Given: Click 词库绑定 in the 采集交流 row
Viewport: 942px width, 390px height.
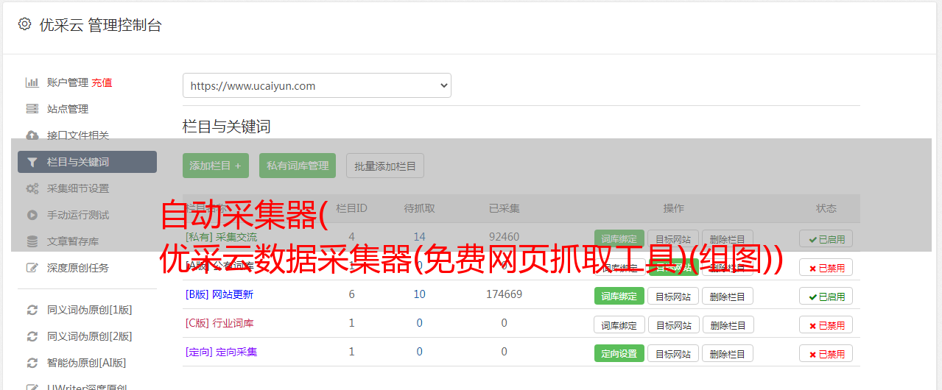Looking at the screenshot, I should 619,238.
